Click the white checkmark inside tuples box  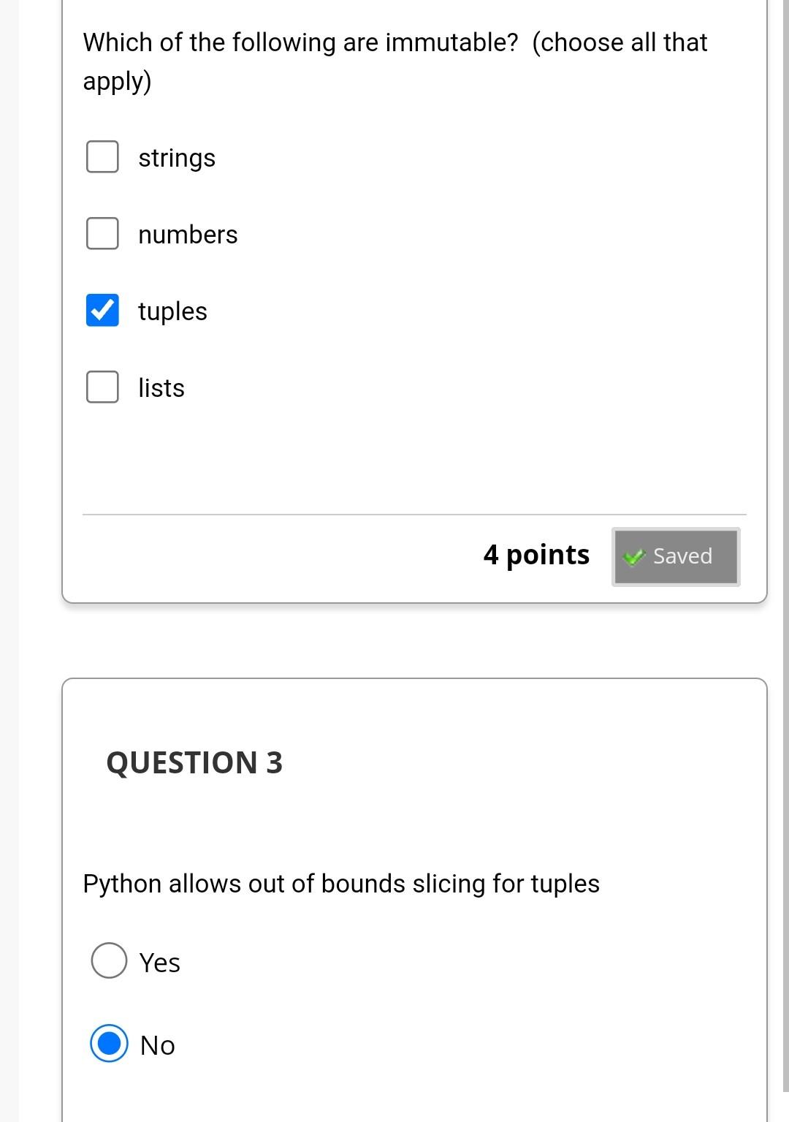(102, 311)
